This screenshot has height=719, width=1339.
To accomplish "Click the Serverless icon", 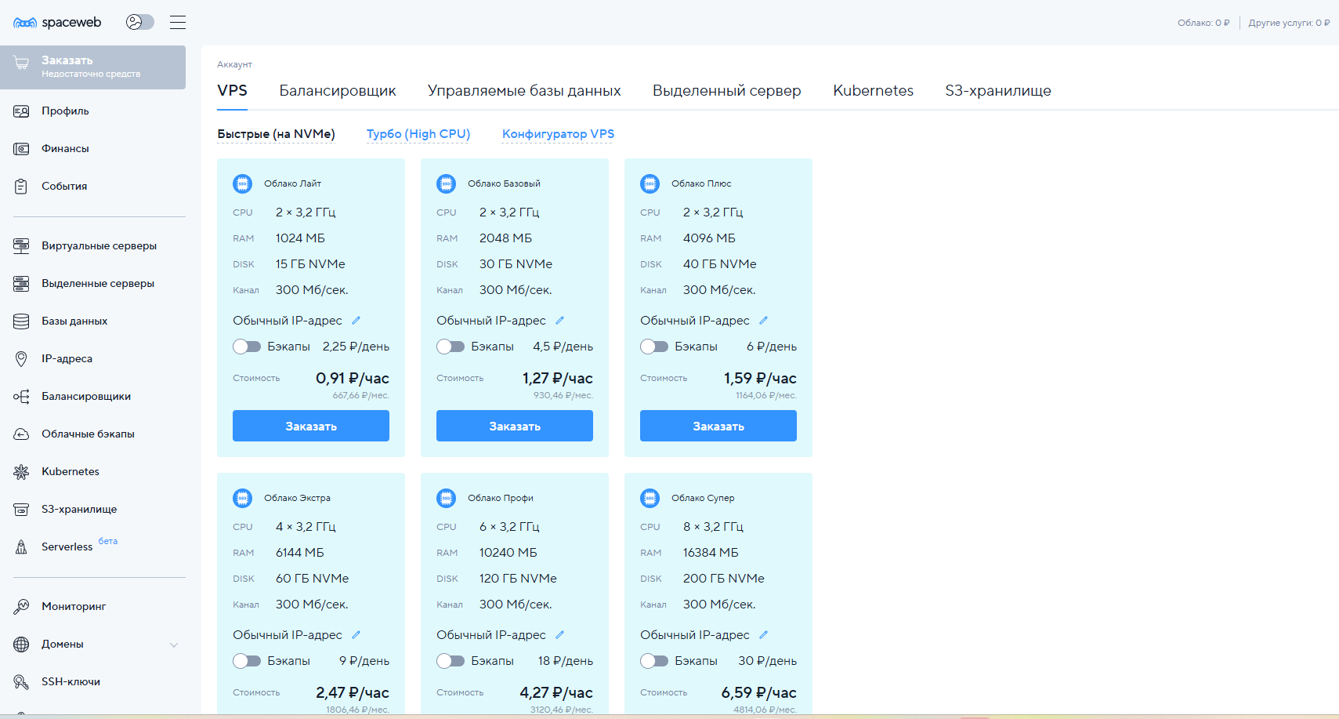I will coord(21,547).
